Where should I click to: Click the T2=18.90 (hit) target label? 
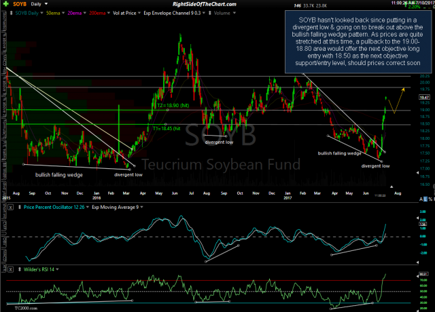pos(173,106)
